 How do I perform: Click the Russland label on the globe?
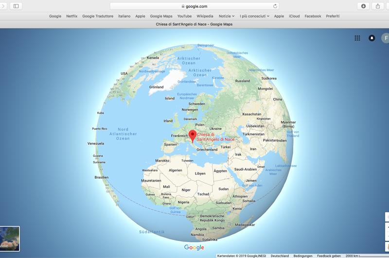click(242, 81)
